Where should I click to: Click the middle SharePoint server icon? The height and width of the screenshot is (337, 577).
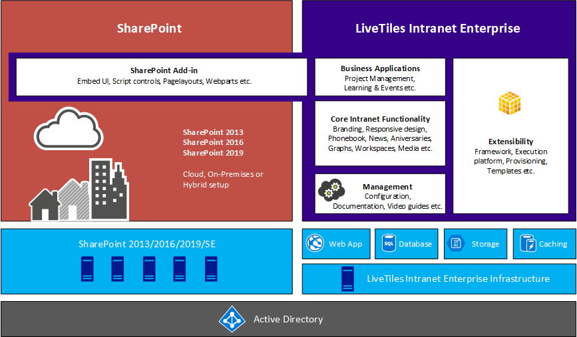[x=149, y=269]
